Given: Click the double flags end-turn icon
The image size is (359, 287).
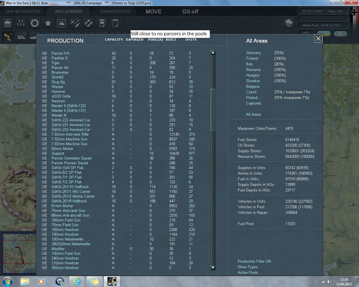Looking at the screenshot, I should 289,23.
